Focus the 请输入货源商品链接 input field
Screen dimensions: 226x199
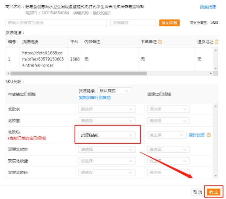pos(56,23)
